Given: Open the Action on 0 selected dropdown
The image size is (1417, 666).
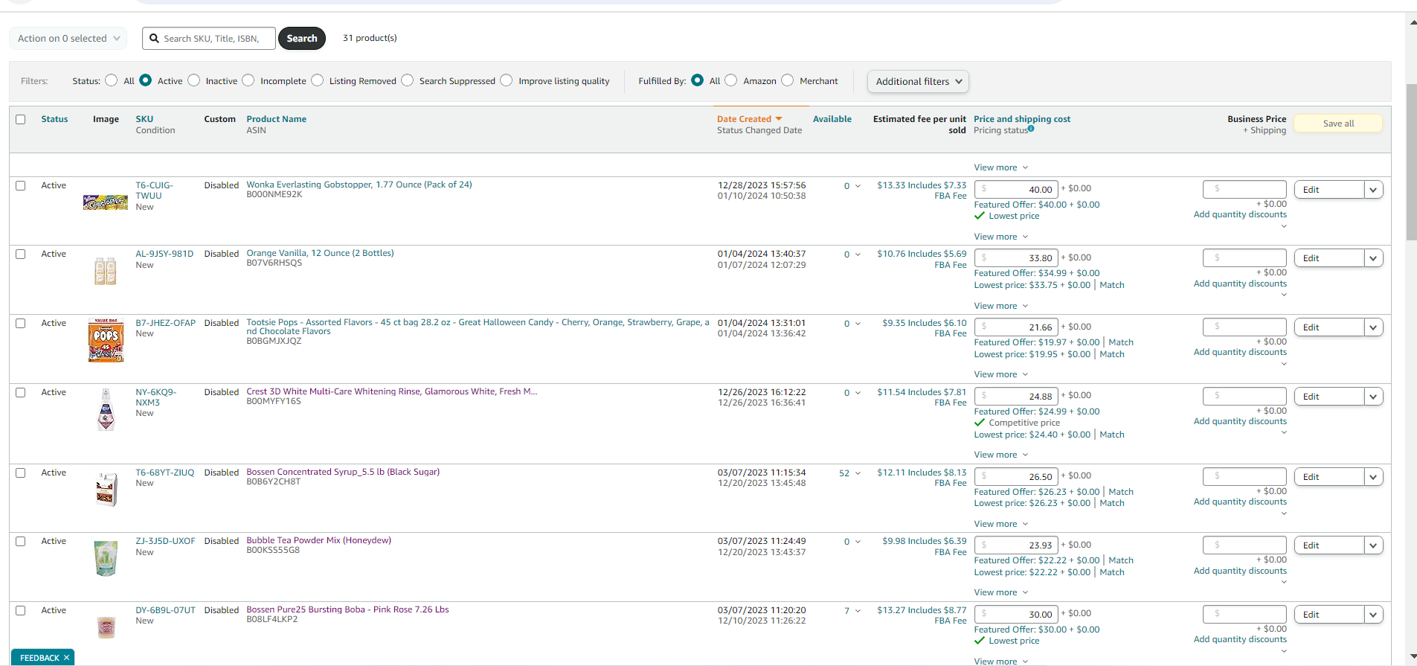Looking at the screenshot, I should 68,39.
